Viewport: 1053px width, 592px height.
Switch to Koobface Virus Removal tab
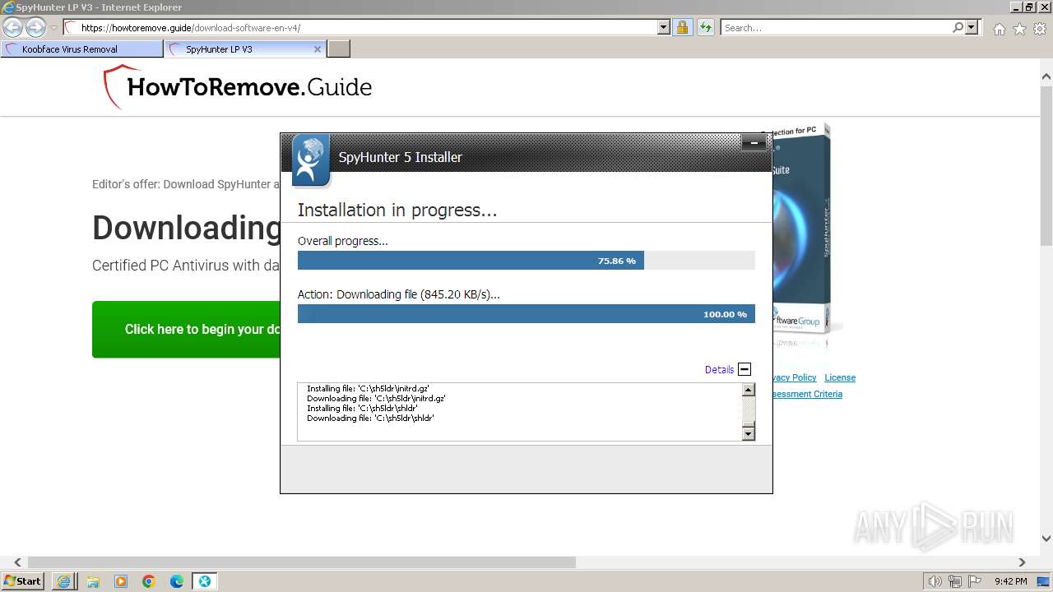coord(82,49)
